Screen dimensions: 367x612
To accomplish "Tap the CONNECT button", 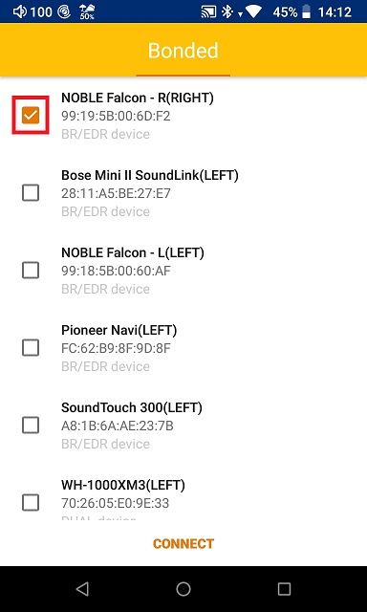I will tap(183, 544).
